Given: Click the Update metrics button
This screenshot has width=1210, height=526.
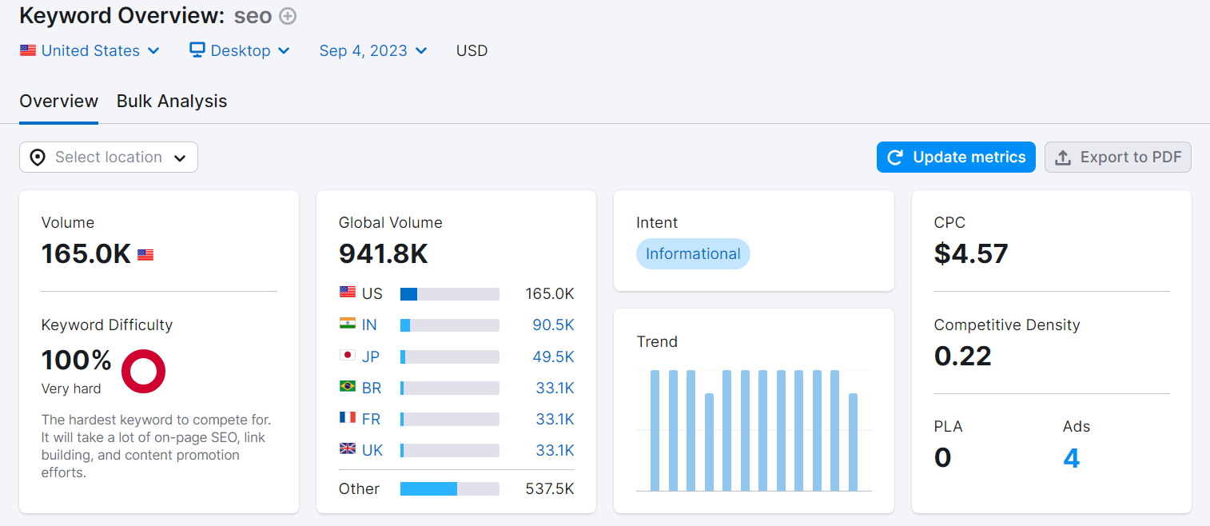Looking at the screenshot, I should click(956, 157).
